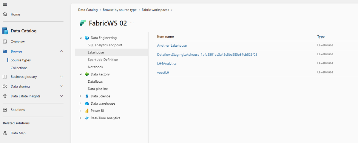Collapse the Data Engineering tree node
The height and width of the screenshot is (143, 358).
click(x=81, y=38)
